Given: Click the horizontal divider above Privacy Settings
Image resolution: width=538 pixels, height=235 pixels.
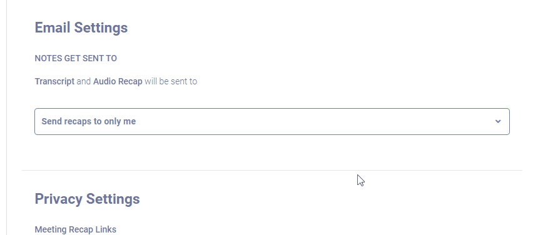Looking at the screenshot, I should click(x=272, y=170).
